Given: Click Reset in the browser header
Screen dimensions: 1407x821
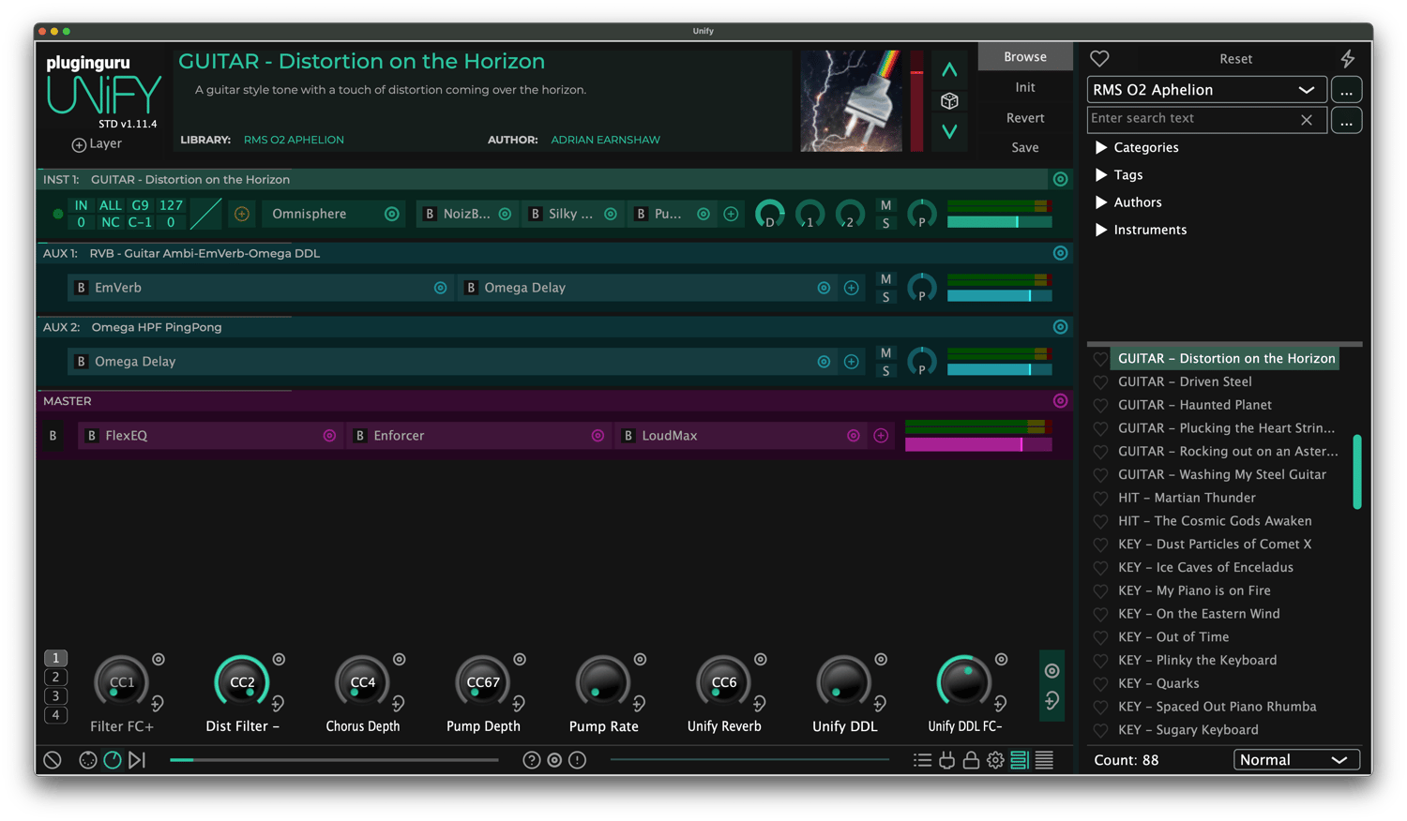Looking at the screenshot, I should (x=1235, y=59).
